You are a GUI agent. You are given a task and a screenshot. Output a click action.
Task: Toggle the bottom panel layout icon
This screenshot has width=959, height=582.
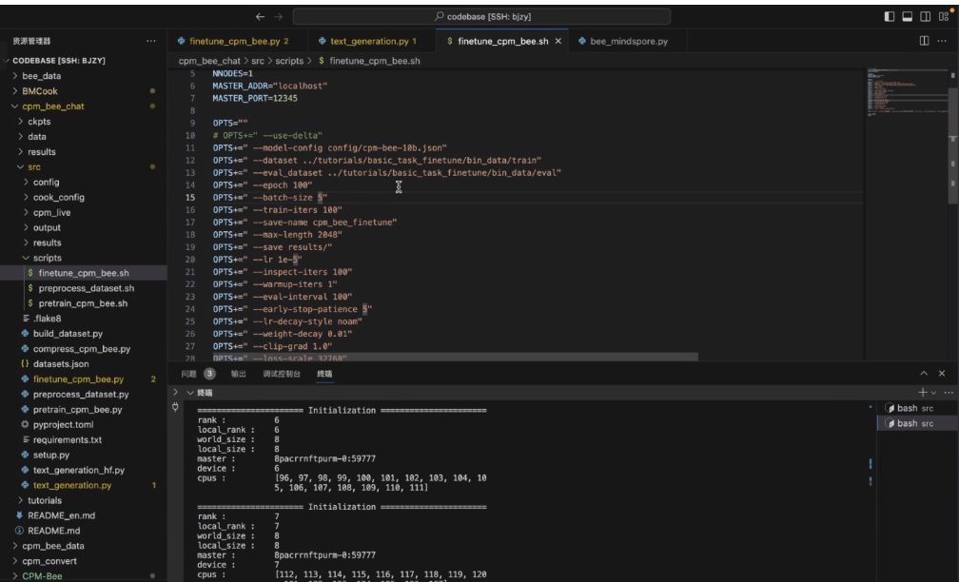(907, 16)
